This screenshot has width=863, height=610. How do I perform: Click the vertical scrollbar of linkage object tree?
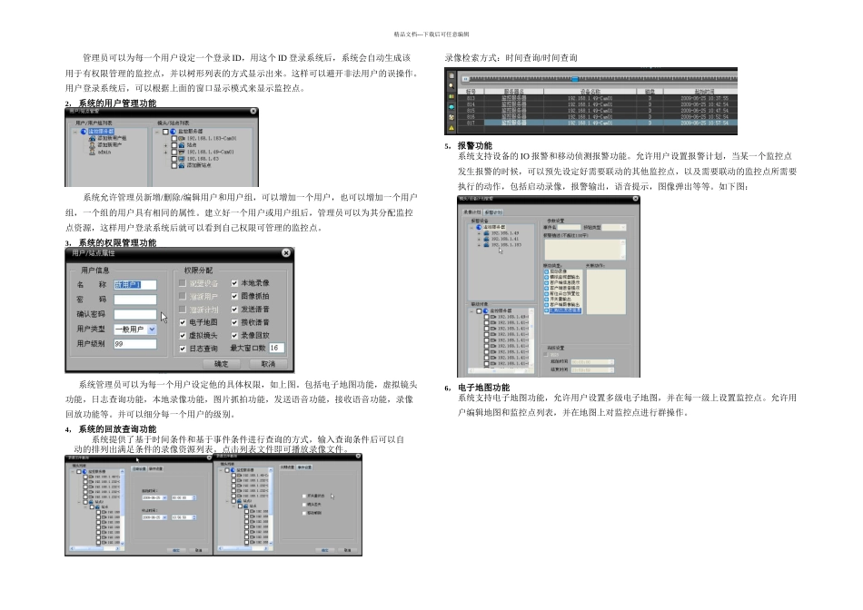[531, 339]
